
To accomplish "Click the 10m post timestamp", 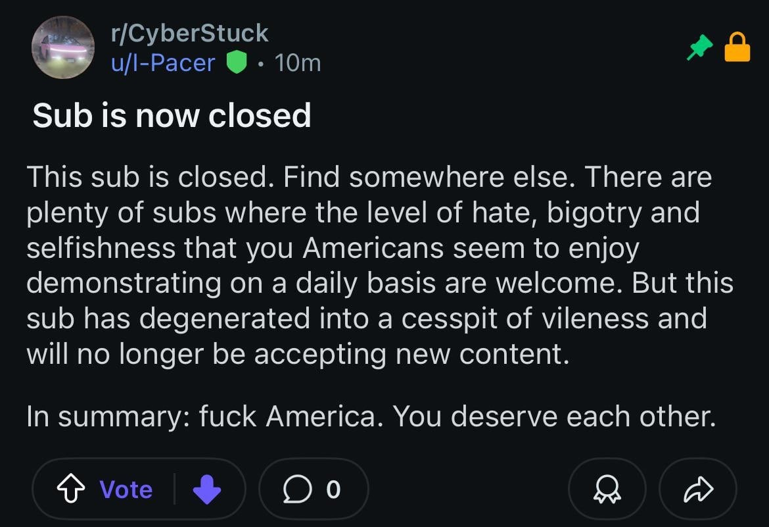I will [298, 63].
